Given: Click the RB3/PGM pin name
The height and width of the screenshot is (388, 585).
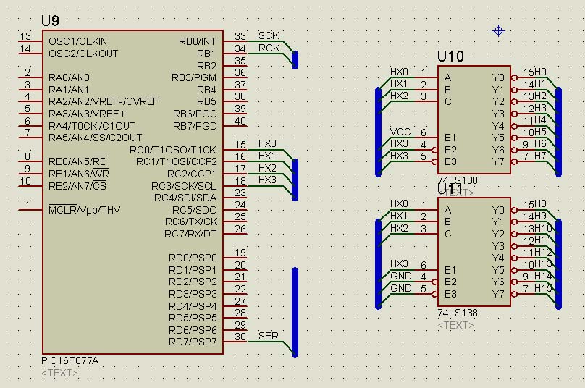Looking at the screenshot, I should click(194, 77).
